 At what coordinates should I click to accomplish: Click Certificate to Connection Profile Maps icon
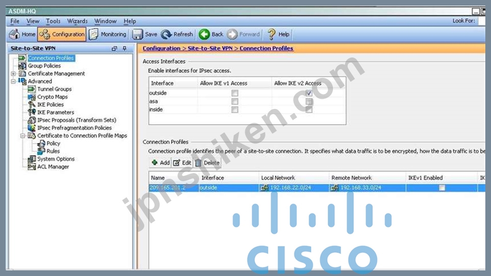click(32, 135)
